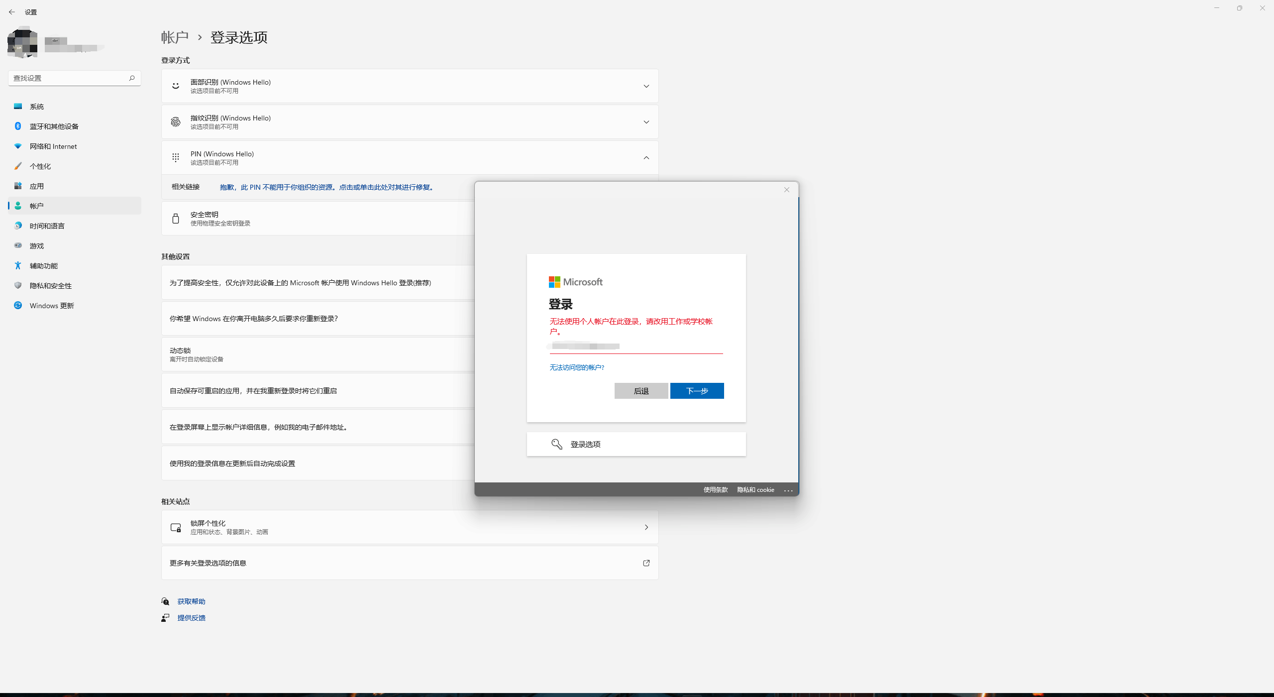Open 隐私和安全性 section
1274x697 pixels.
click(x=50, y=286)
